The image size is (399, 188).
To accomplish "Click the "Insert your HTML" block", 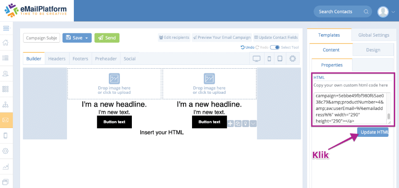I will click(x=162, y=132).
